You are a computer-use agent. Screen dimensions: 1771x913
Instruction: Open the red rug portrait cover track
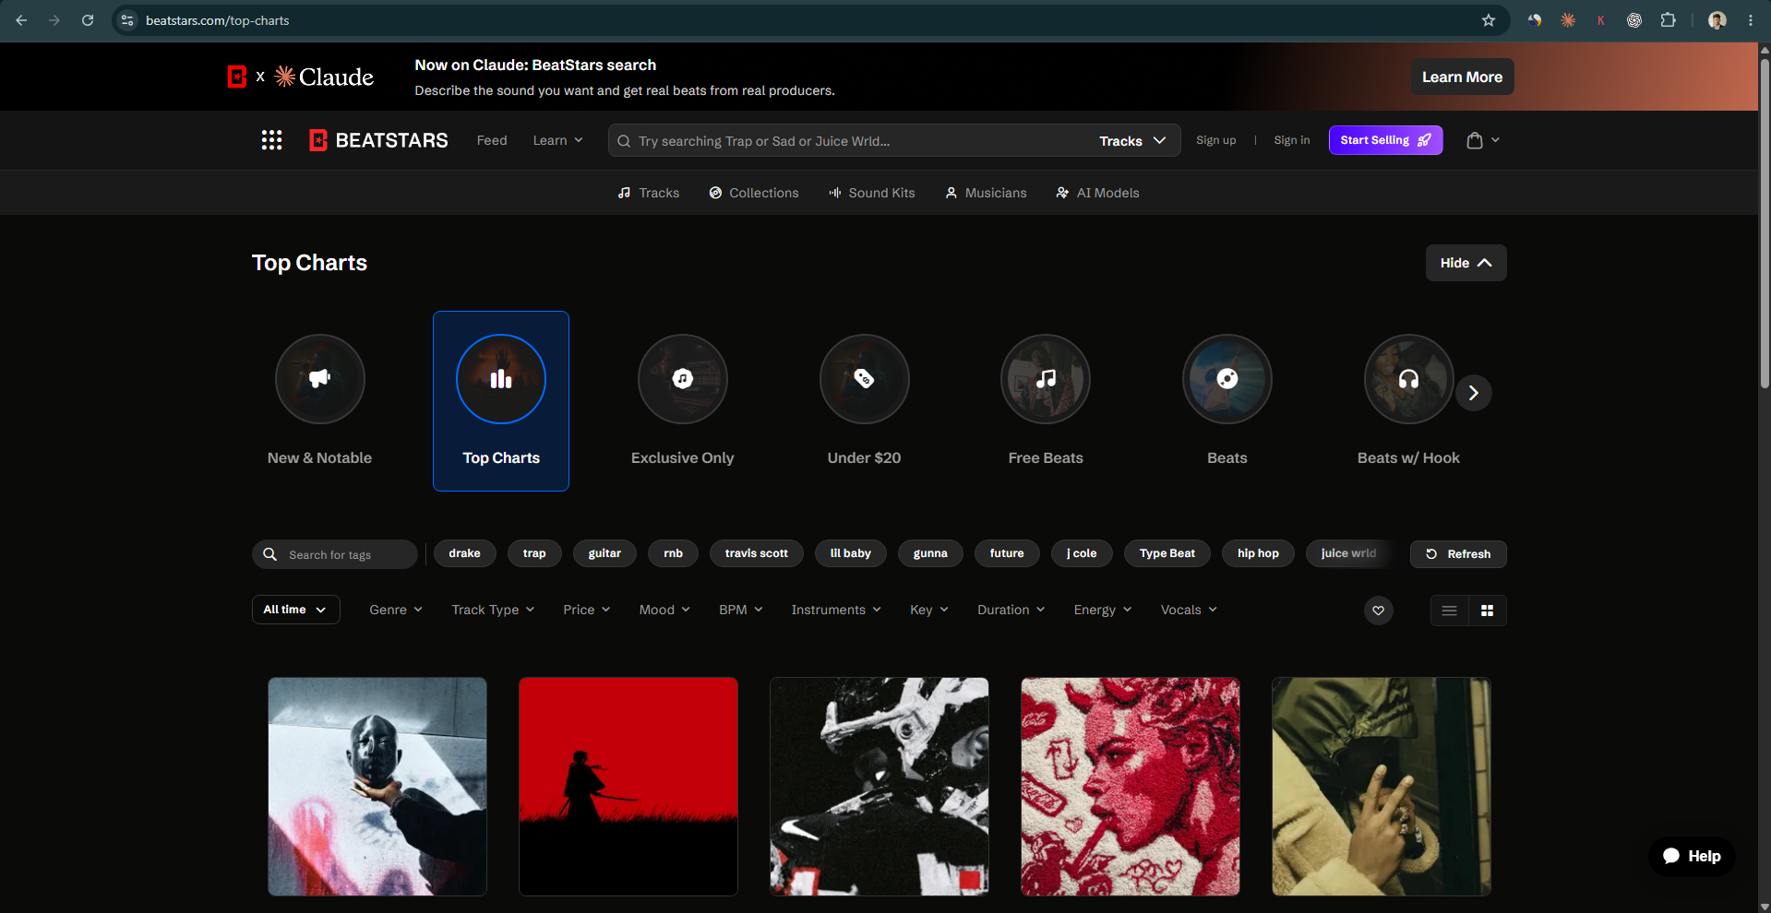1131,787
